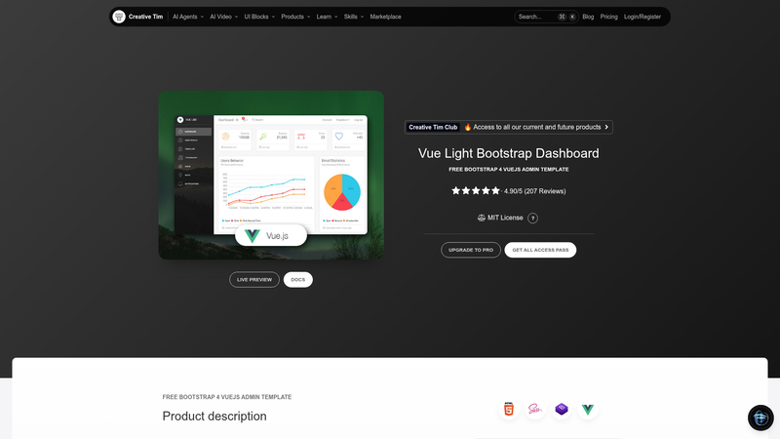The height and width of the screenshot is (439, 780).
Task: Focus the Search input field
Action: 546,17
